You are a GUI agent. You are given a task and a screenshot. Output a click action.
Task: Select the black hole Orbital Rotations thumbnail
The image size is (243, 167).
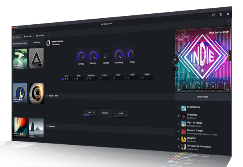[36, 93]
